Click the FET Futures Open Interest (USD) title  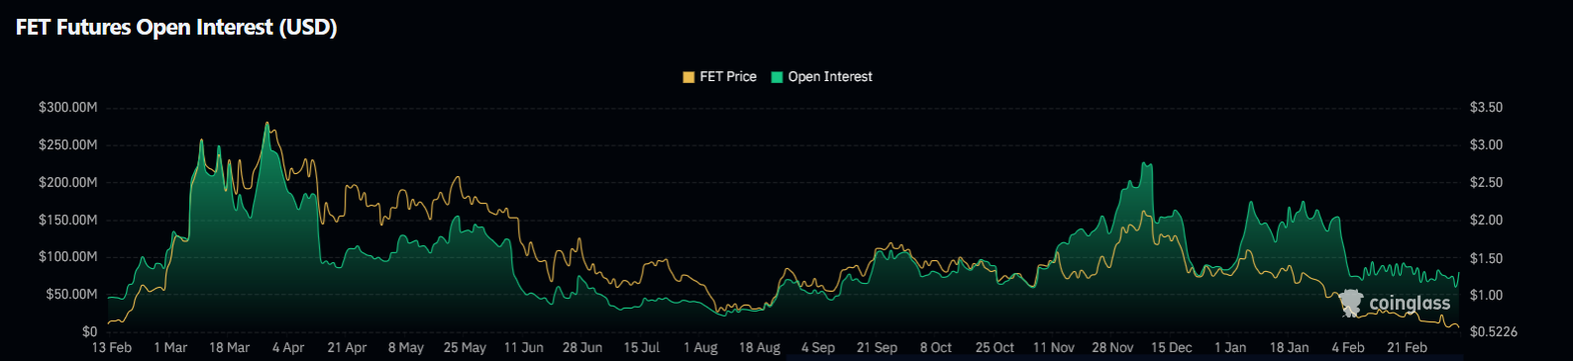coord(176,27)
